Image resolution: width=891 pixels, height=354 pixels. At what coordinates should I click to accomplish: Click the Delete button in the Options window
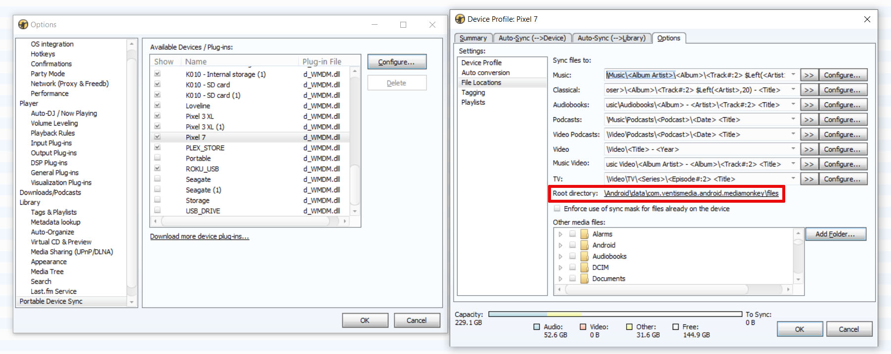point(397,83)
